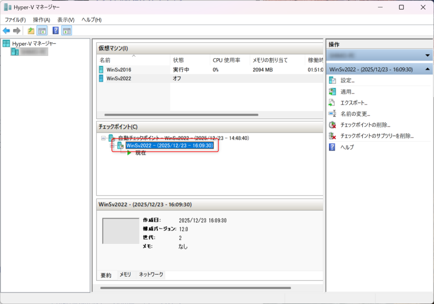The image size is (434, 304).
Task: Click the blue question mark Help toolbar icon
Action: coord(56,31)
